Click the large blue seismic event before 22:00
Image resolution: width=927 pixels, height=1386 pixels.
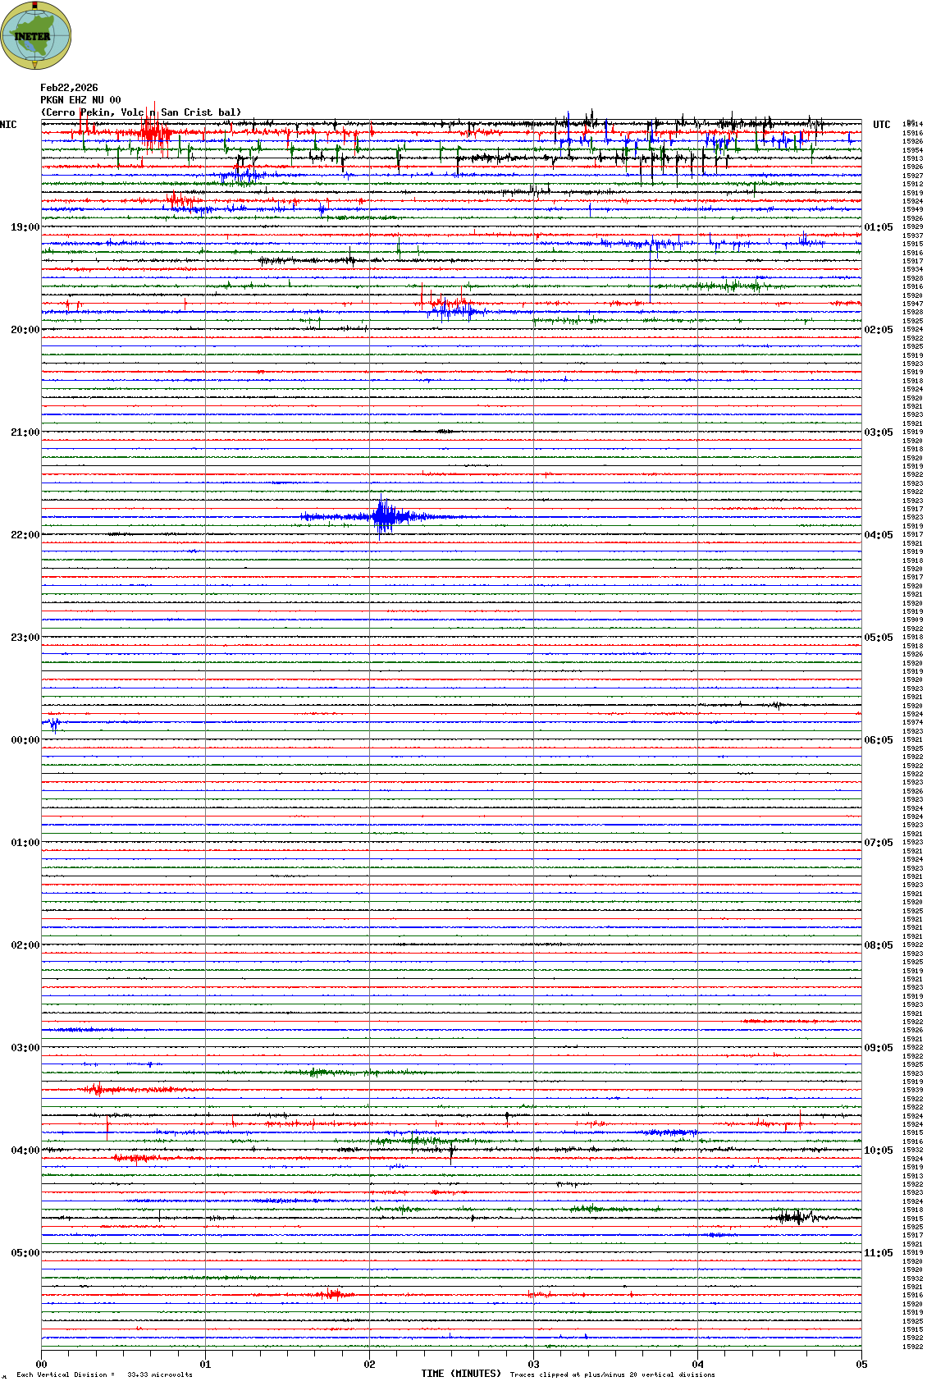click(382, 516)
